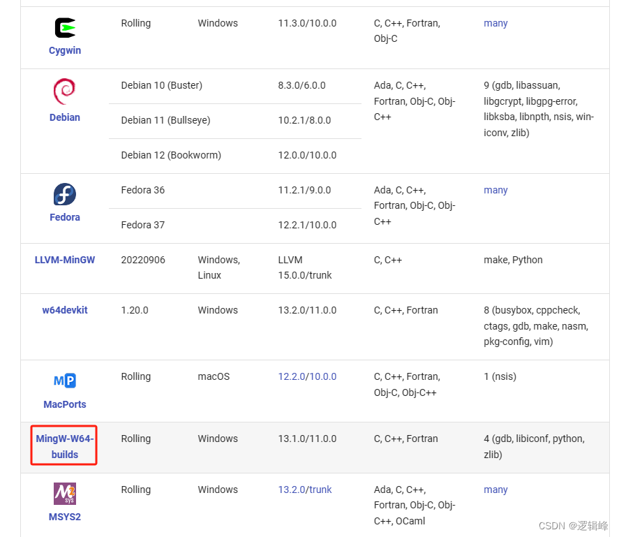619x537 pixels.
Task: Open the Fedora link
Action: click(65, 217)
